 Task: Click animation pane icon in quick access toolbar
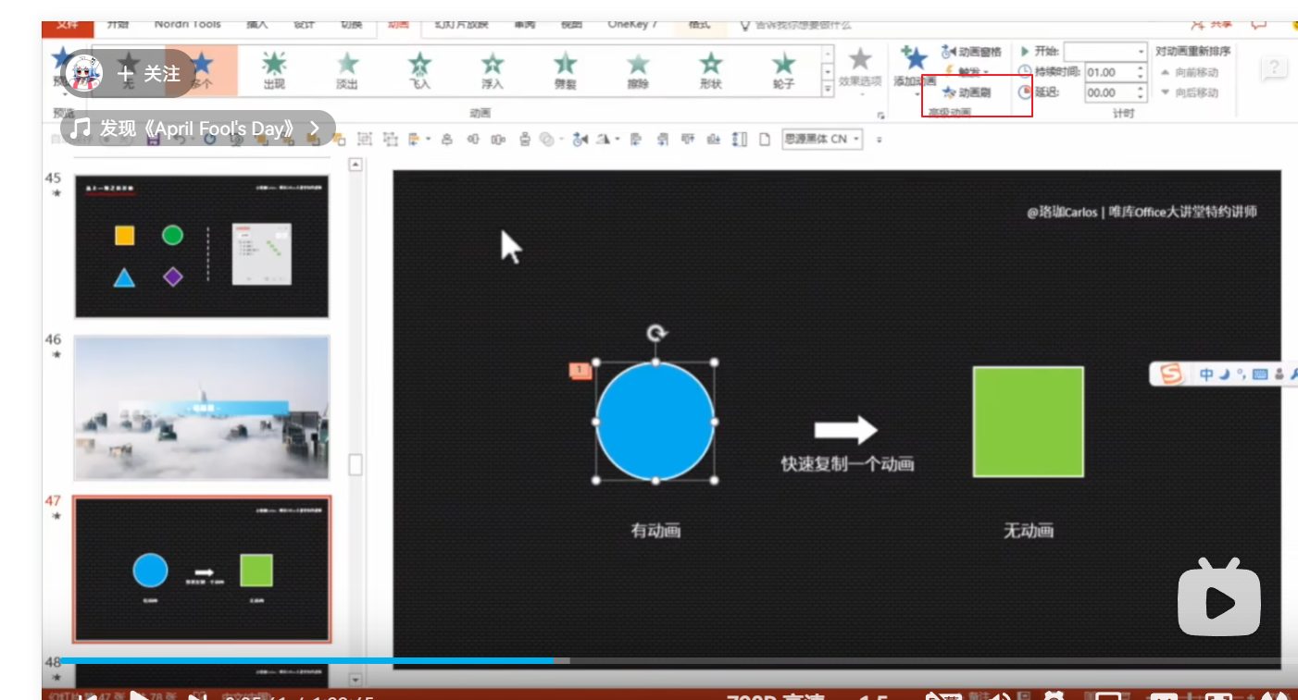580,140
